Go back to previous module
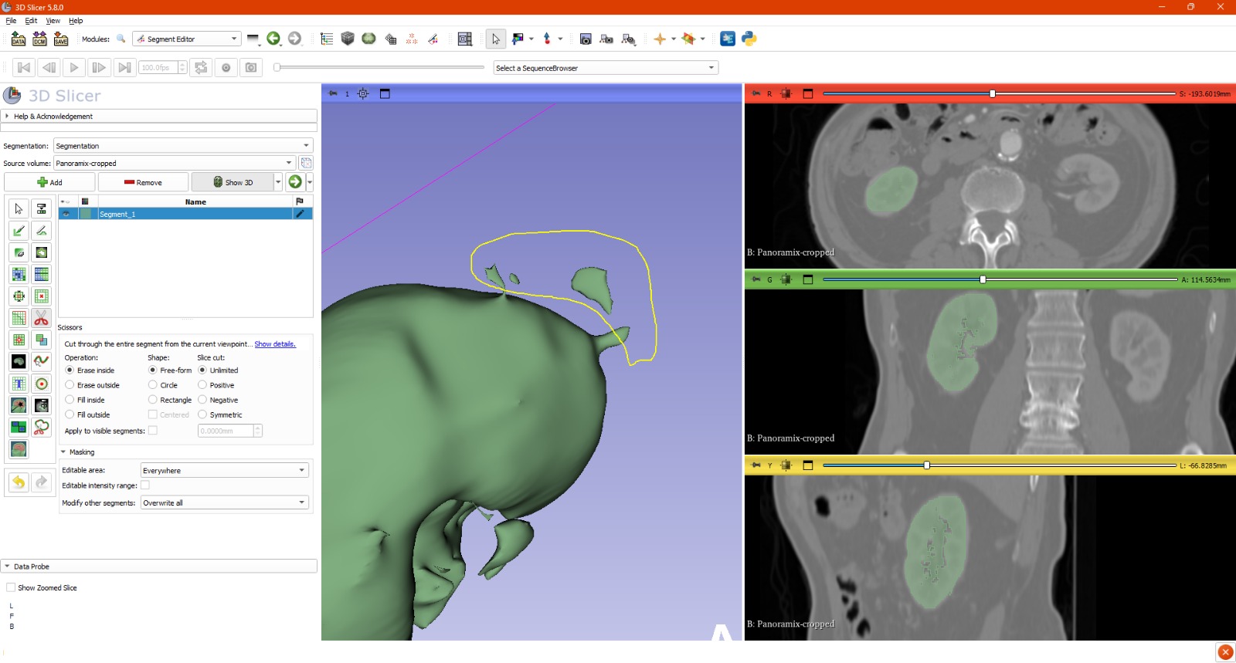This screenshot has width=1236, height=663. click(273, 39)
